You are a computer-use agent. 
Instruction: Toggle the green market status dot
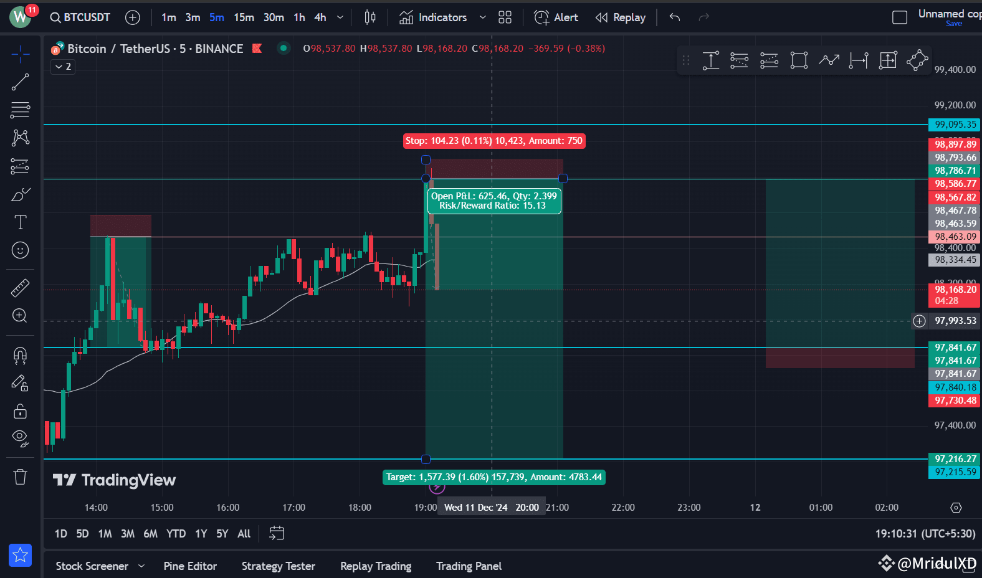[284, 48]
